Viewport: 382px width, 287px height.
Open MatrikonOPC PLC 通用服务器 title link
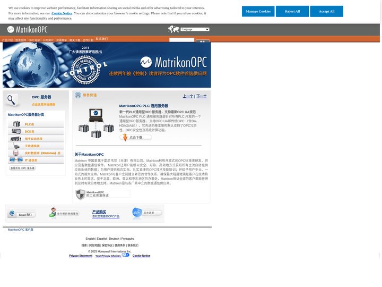tap(143, 106)
